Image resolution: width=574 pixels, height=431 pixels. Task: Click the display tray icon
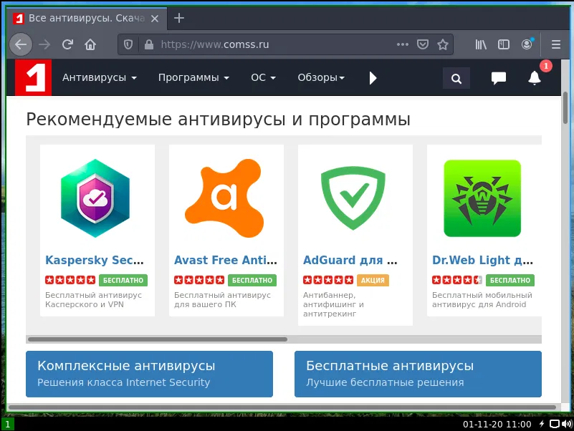[555, 425]
